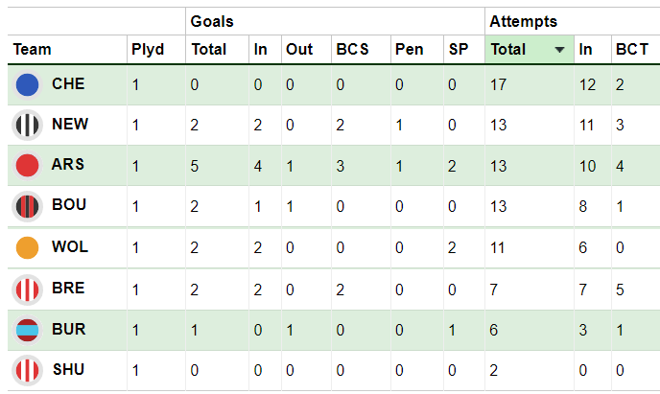Image resolution: width=660 pixels, height=394 pixels.
Task: Sort by the Plyd column header
Action: point(148,49)
